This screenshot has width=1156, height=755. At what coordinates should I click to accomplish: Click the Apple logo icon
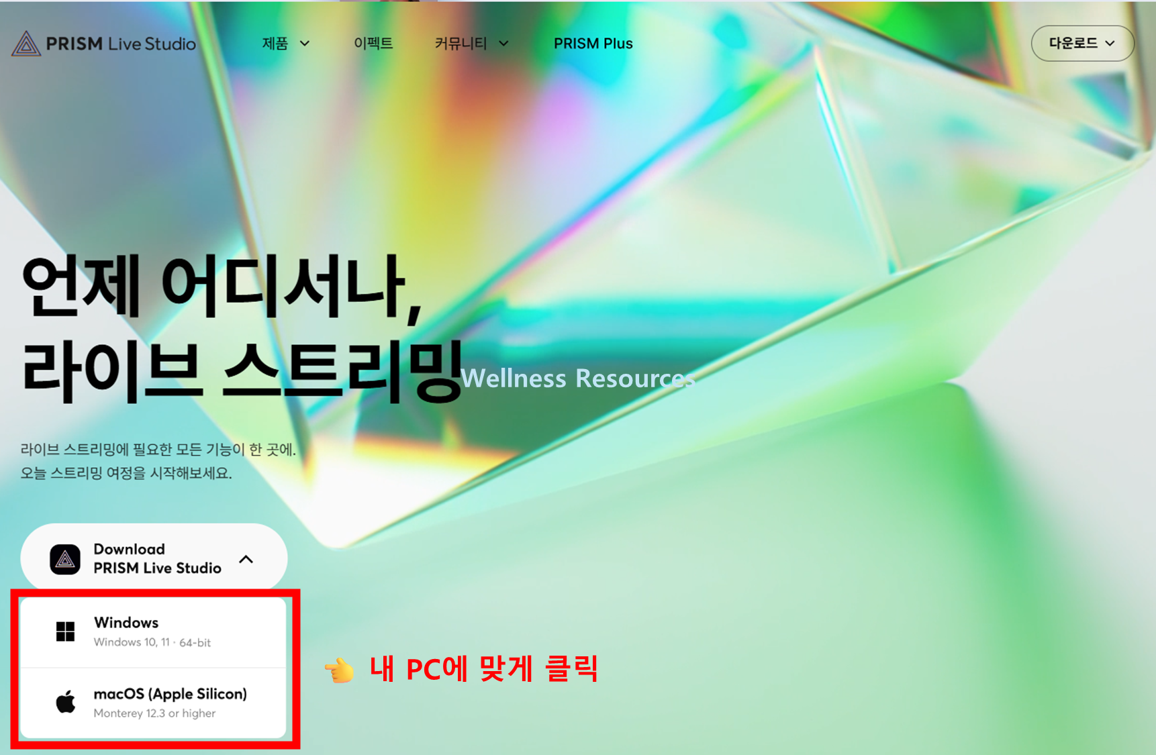click(66, 702)
